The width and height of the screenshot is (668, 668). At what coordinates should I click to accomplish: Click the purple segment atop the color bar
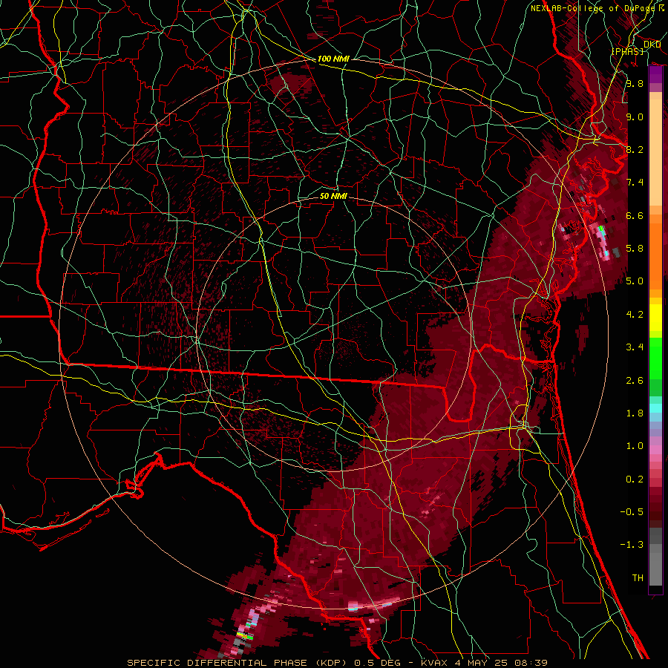[655, 75]
